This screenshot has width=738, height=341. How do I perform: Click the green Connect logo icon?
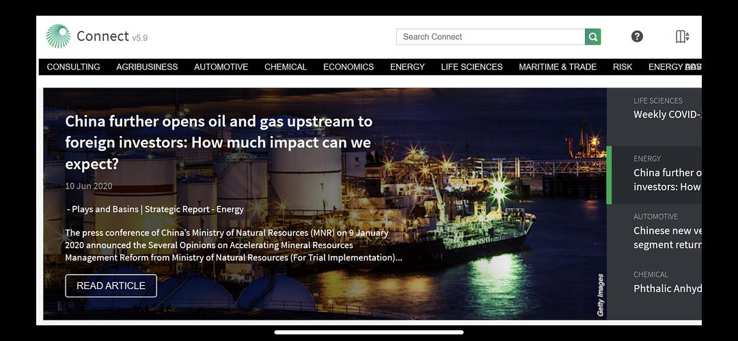click(58, 37)
